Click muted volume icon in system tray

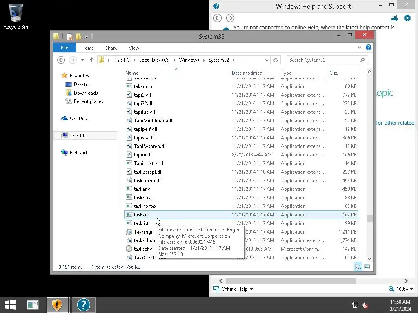pos(365,305)
